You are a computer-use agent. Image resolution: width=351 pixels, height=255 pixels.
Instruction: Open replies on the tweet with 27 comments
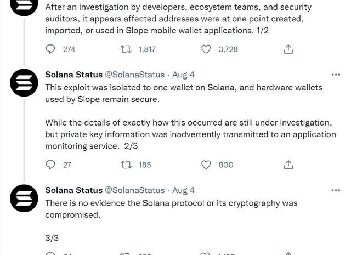[x=51, y=165]
